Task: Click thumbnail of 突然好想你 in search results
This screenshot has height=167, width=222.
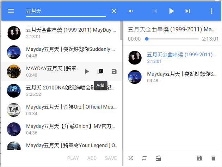Action: (14, 52)
